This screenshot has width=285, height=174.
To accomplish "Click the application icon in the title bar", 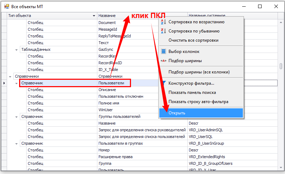I will tap(6, 6).
